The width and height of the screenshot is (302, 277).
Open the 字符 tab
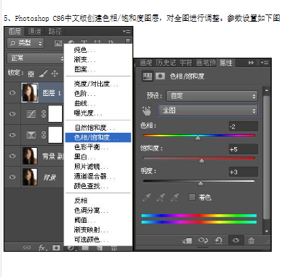(x=186, y=63)
